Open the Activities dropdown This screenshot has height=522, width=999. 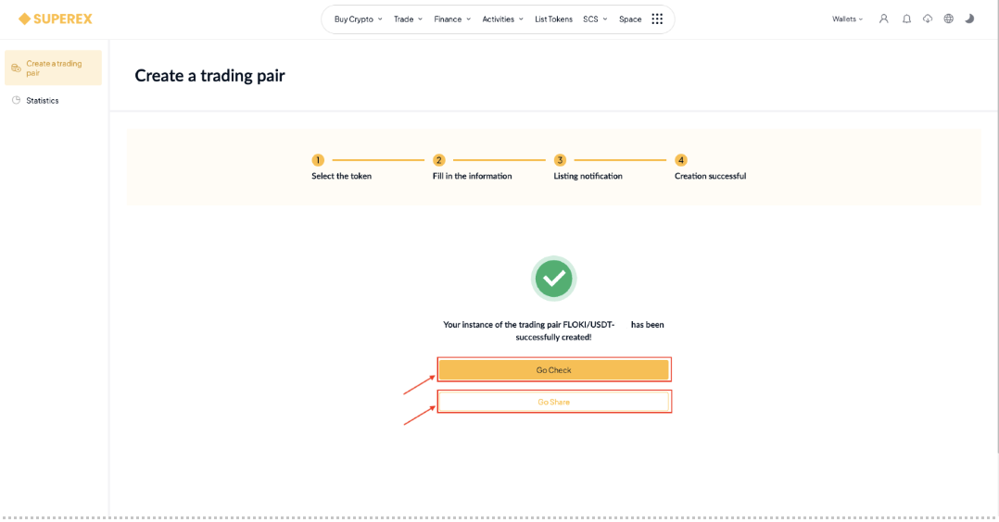point(502,19)
